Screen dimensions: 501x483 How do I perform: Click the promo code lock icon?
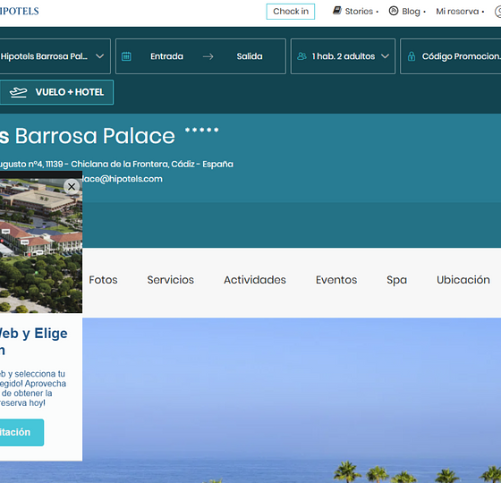coord(412,56)
